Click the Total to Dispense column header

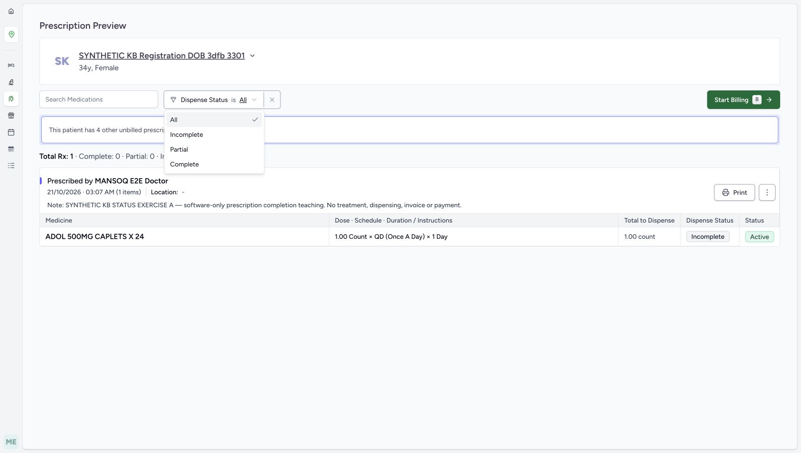649,220
